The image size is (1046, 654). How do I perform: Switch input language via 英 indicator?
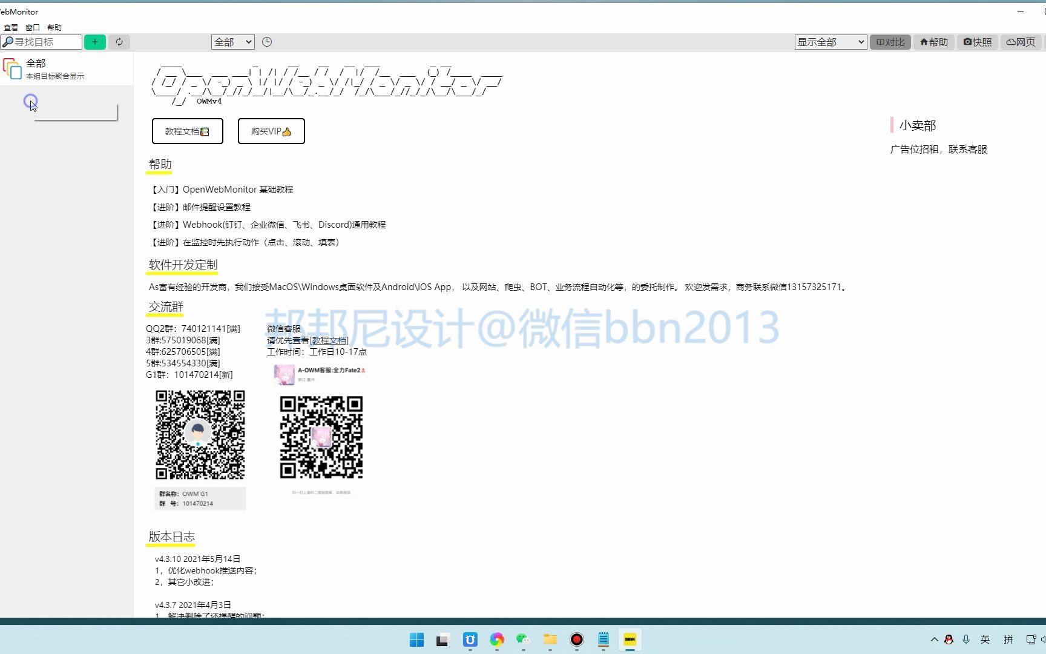(x=985, y=639)
